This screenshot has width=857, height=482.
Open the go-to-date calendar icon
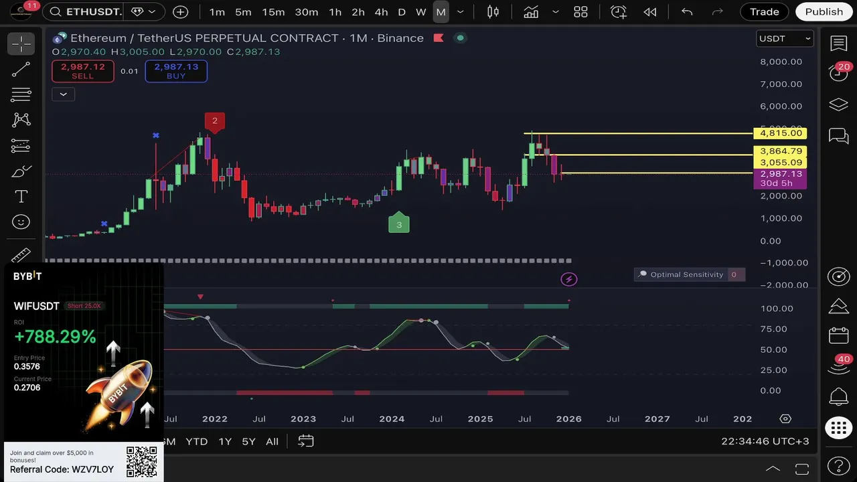[x=306, y=441]
